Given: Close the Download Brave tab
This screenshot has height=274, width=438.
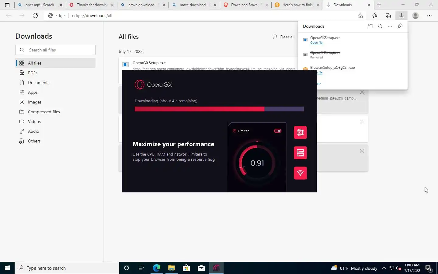Looking at the screenshot, I should [x=266, y=5].
